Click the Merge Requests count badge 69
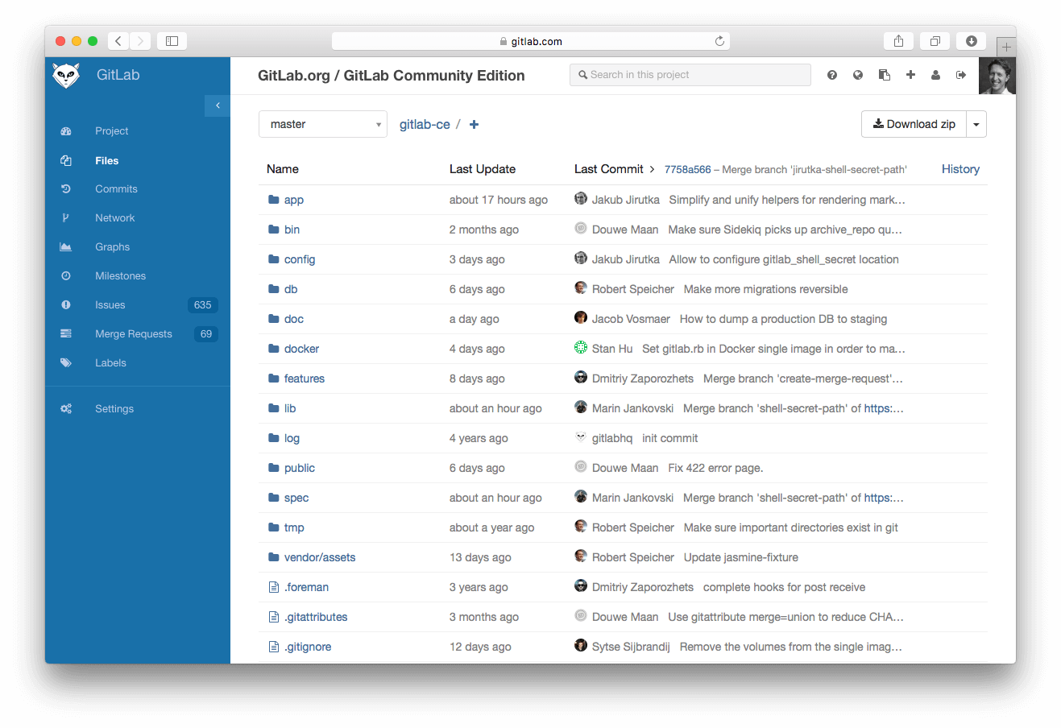 [206, 333]
